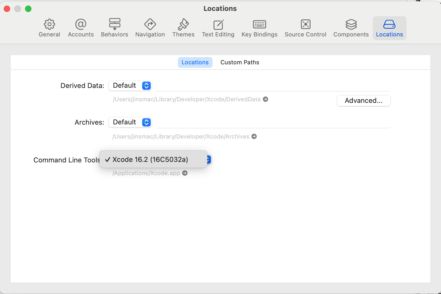The image size is (441, 294).
Task: Switch to the Locations tab
Action: click(195, 62)
